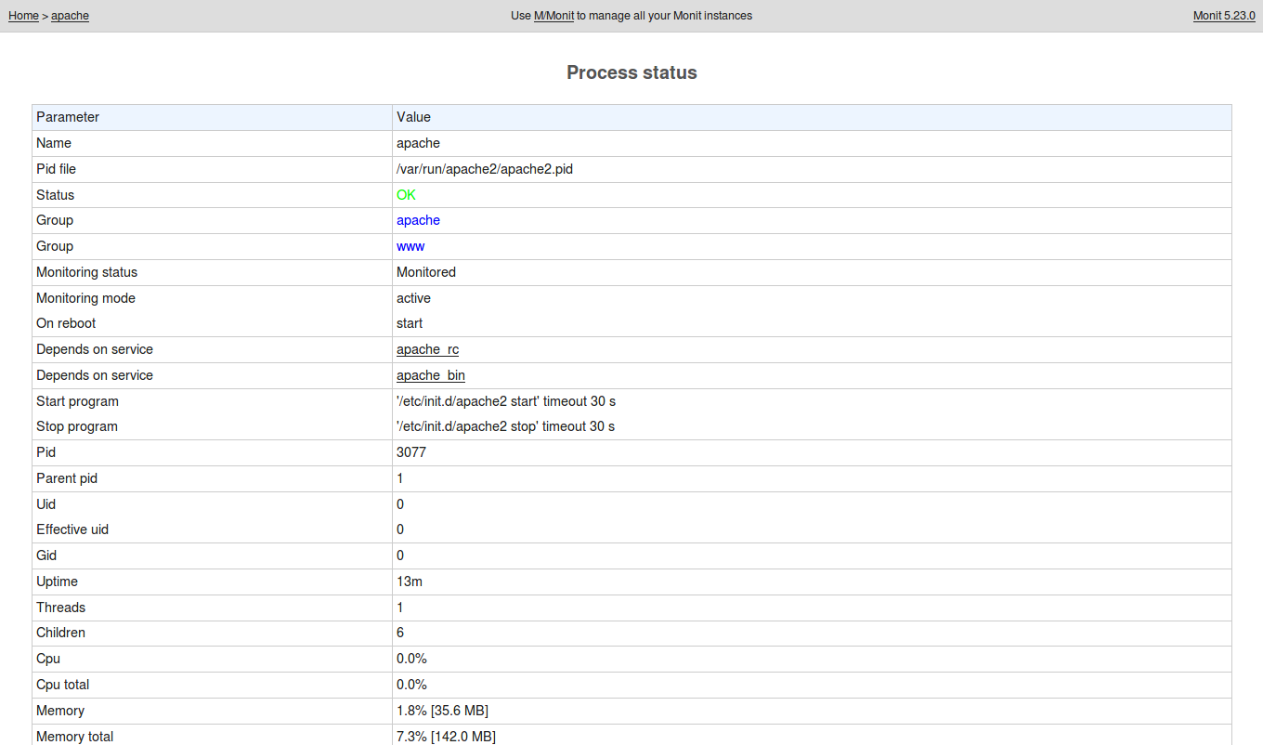Open the apache group link
The height and width of the screenshot is (745, 1263).
[418, 220]
